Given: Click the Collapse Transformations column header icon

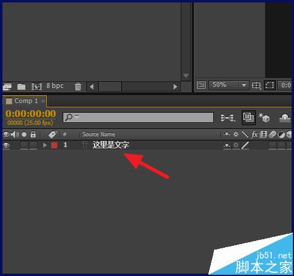Looking at the screenshot, I should (236, 134).
